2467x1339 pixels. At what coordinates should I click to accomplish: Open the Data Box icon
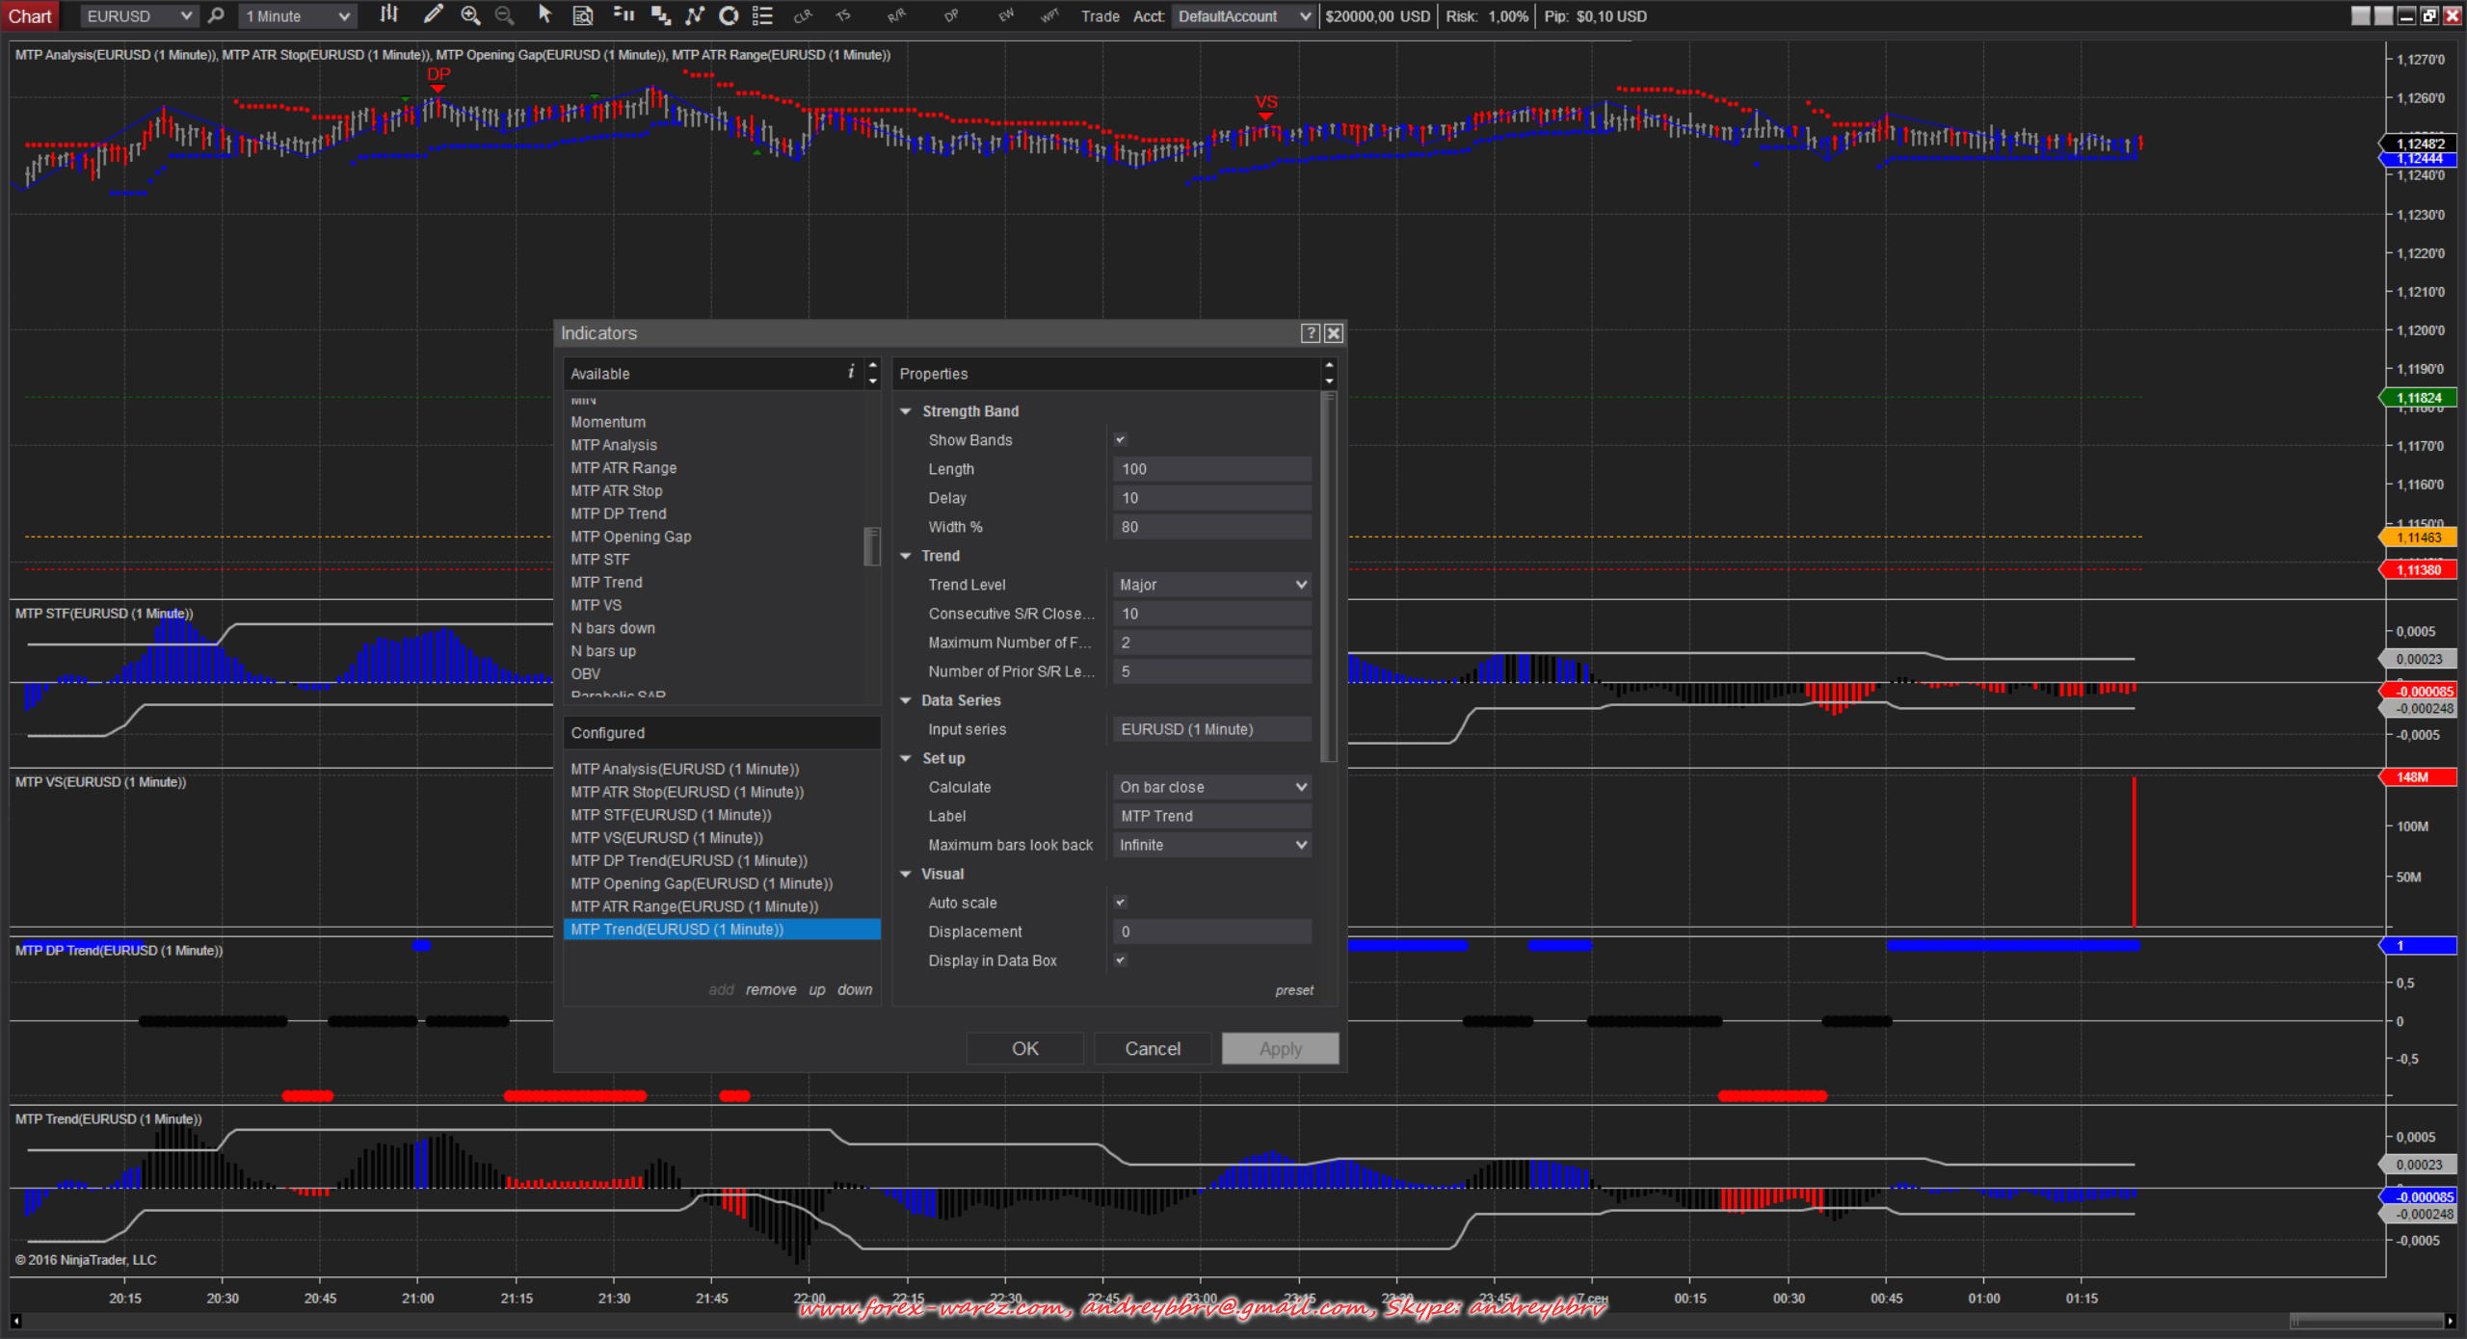(583, 15)
